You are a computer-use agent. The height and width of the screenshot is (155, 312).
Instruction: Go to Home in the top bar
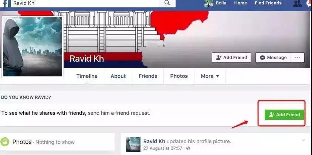click(240, 3)
